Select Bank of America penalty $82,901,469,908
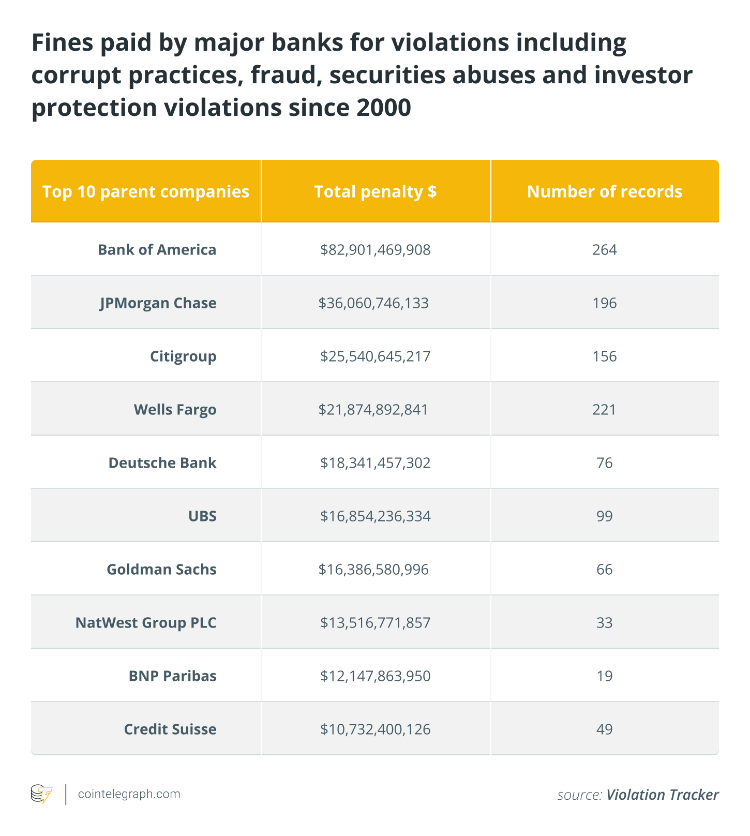Screen dimensions: 750x836 point(376,250)
